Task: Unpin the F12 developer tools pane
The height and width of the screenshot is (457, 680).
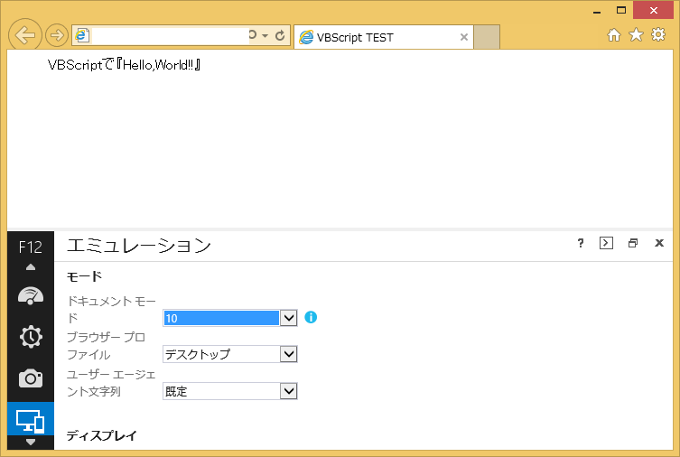Action: tap(633, 243)
